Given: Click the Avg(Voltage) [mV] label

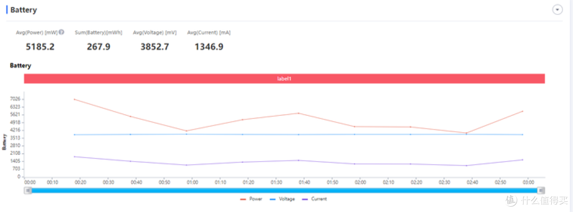Looking at the screenshot, I should click(155, 32).
